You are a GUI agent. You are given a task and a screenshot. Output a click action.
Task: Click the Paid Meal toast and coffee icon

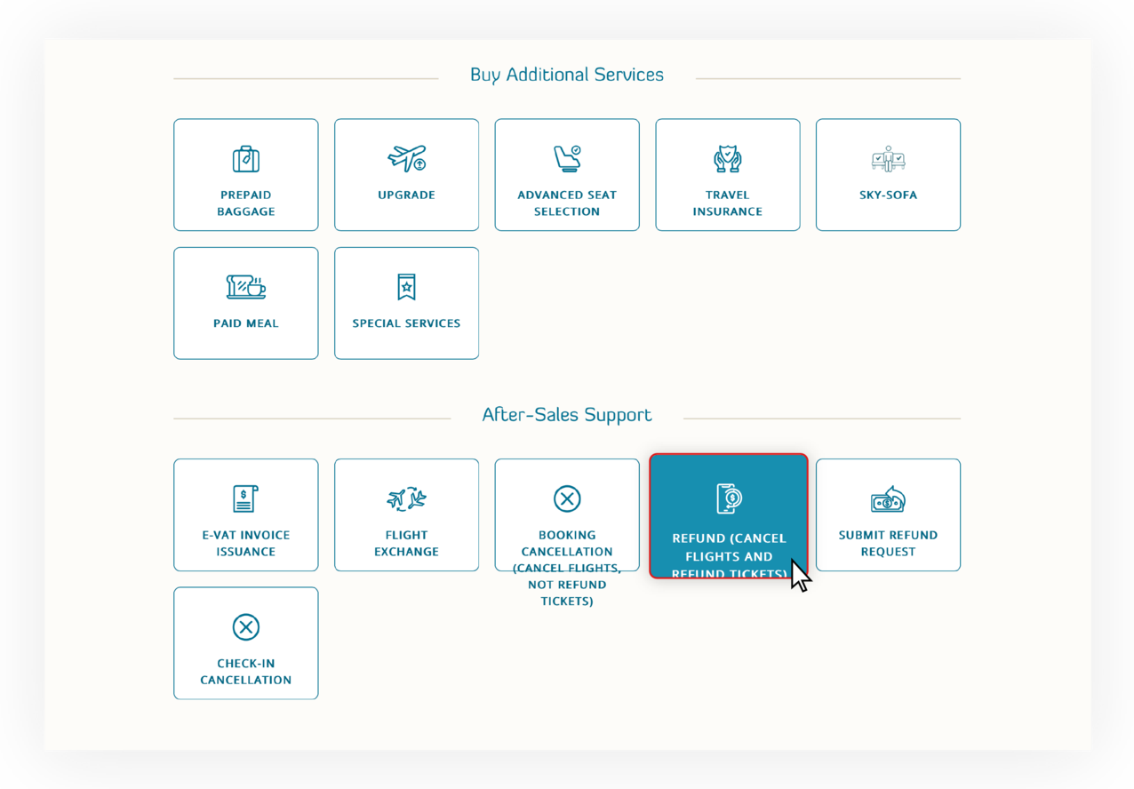[246, 287]
